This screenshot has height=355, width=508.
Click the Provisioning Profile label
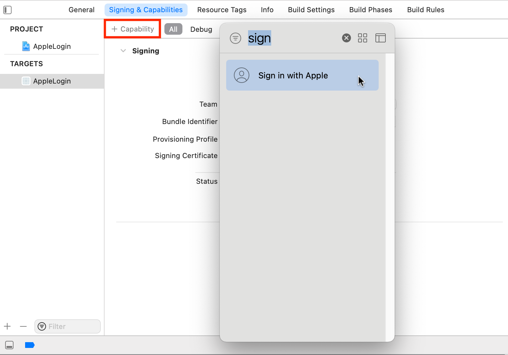point(185,139)
